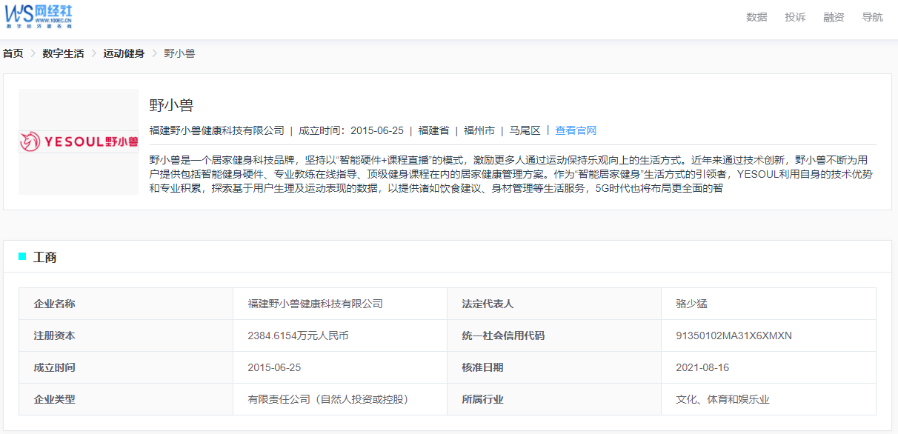This screenshot has height=434, width=898.
Task: Click 福建野小兽健康科技有限公司 in header line
Action: coord(216,130)
